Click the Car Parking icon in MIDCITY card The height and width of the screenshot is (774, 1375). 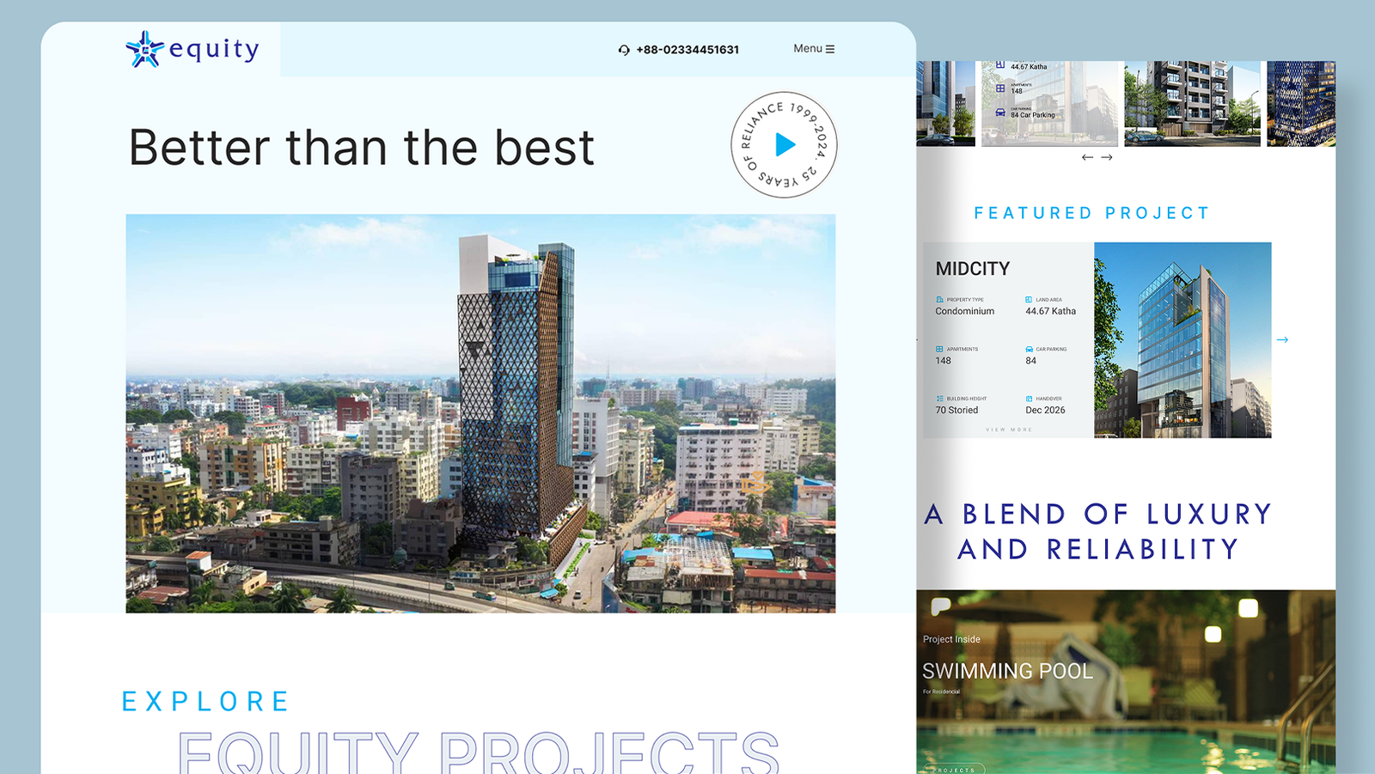point(1029,349)
